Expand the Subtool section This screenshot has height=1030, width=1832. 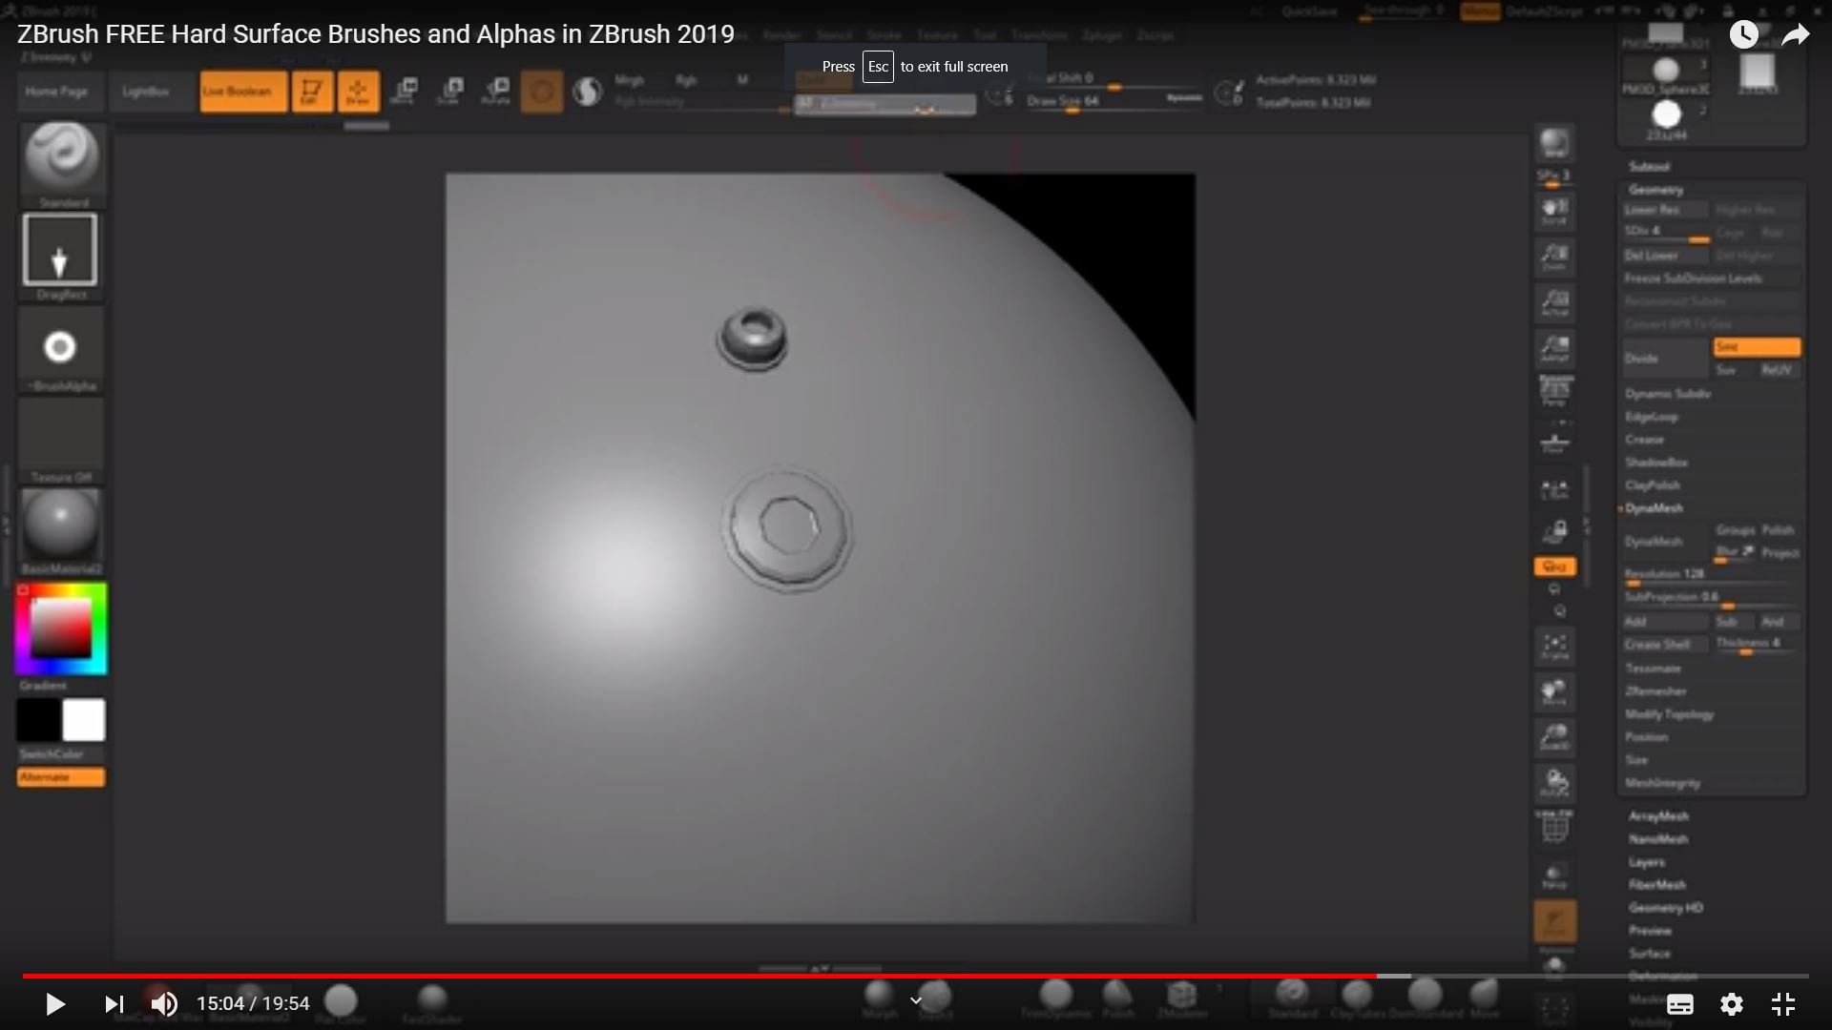1649,166
